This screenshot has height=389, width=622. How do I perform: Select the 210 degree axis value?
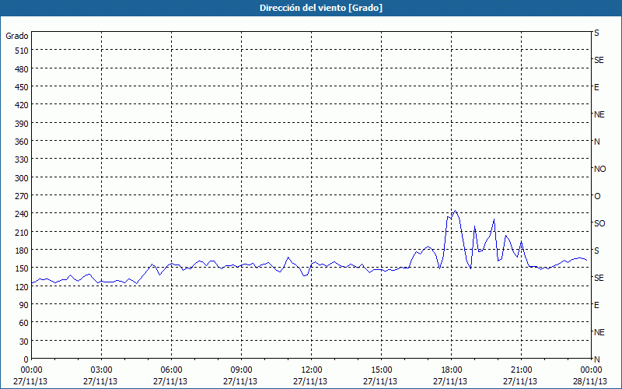coord(23,232)
